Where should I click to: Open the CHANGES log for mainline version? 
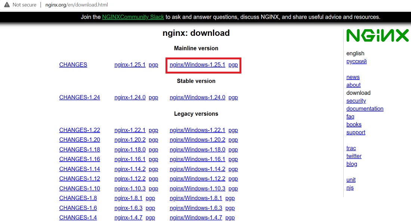click(73, 65)
